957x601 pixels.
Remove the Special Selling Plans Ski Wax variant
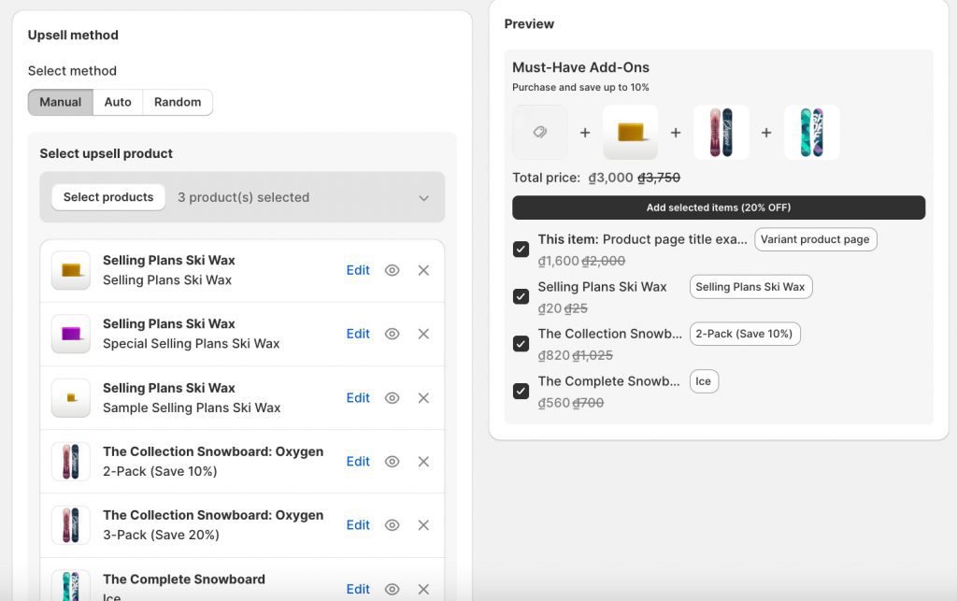pos(423,334)
